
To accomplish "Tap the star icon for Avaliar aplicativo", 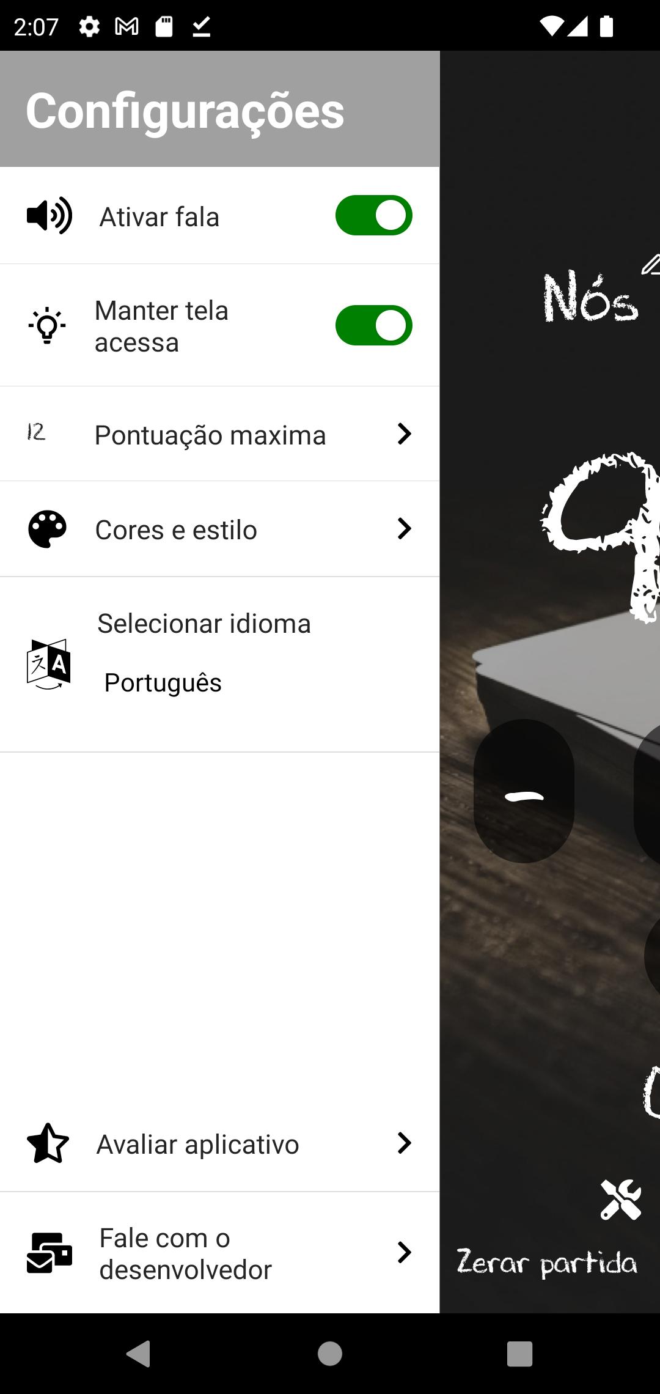I will 48,1143.
